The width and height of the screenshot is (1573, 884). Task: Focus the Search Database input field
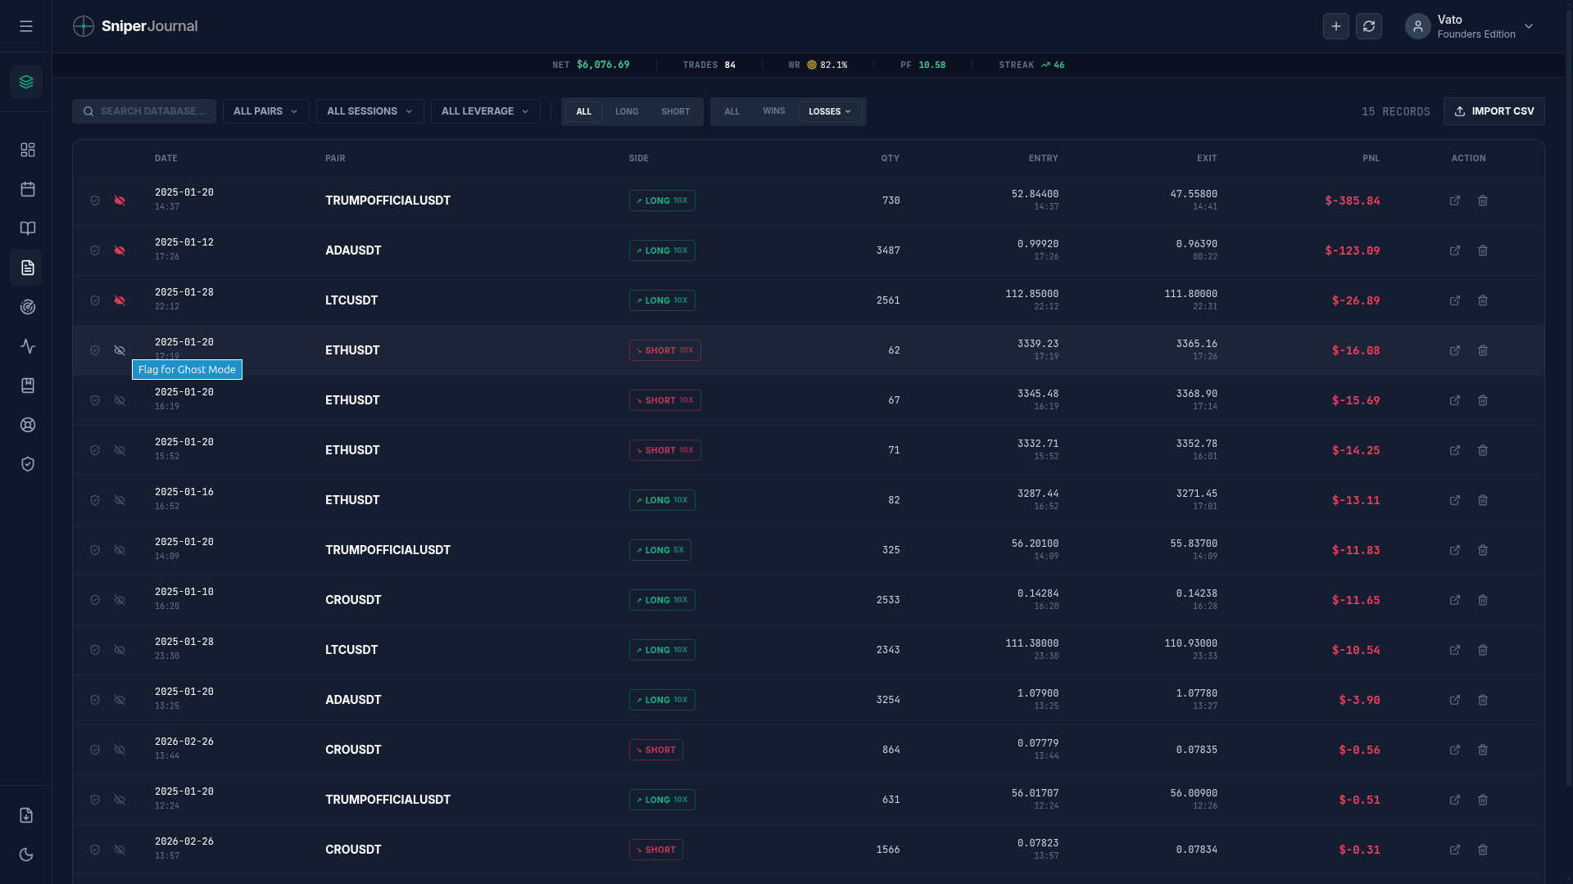(x=144, y=111)
